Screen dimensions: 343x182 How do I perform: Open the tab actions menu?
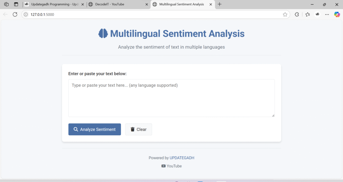(x=16, y=4)
